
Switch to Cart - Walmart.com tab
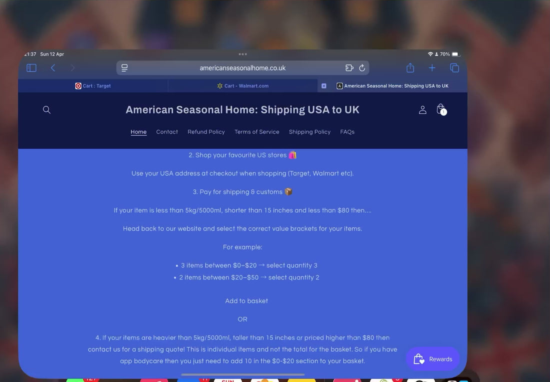tap(242, 86)
